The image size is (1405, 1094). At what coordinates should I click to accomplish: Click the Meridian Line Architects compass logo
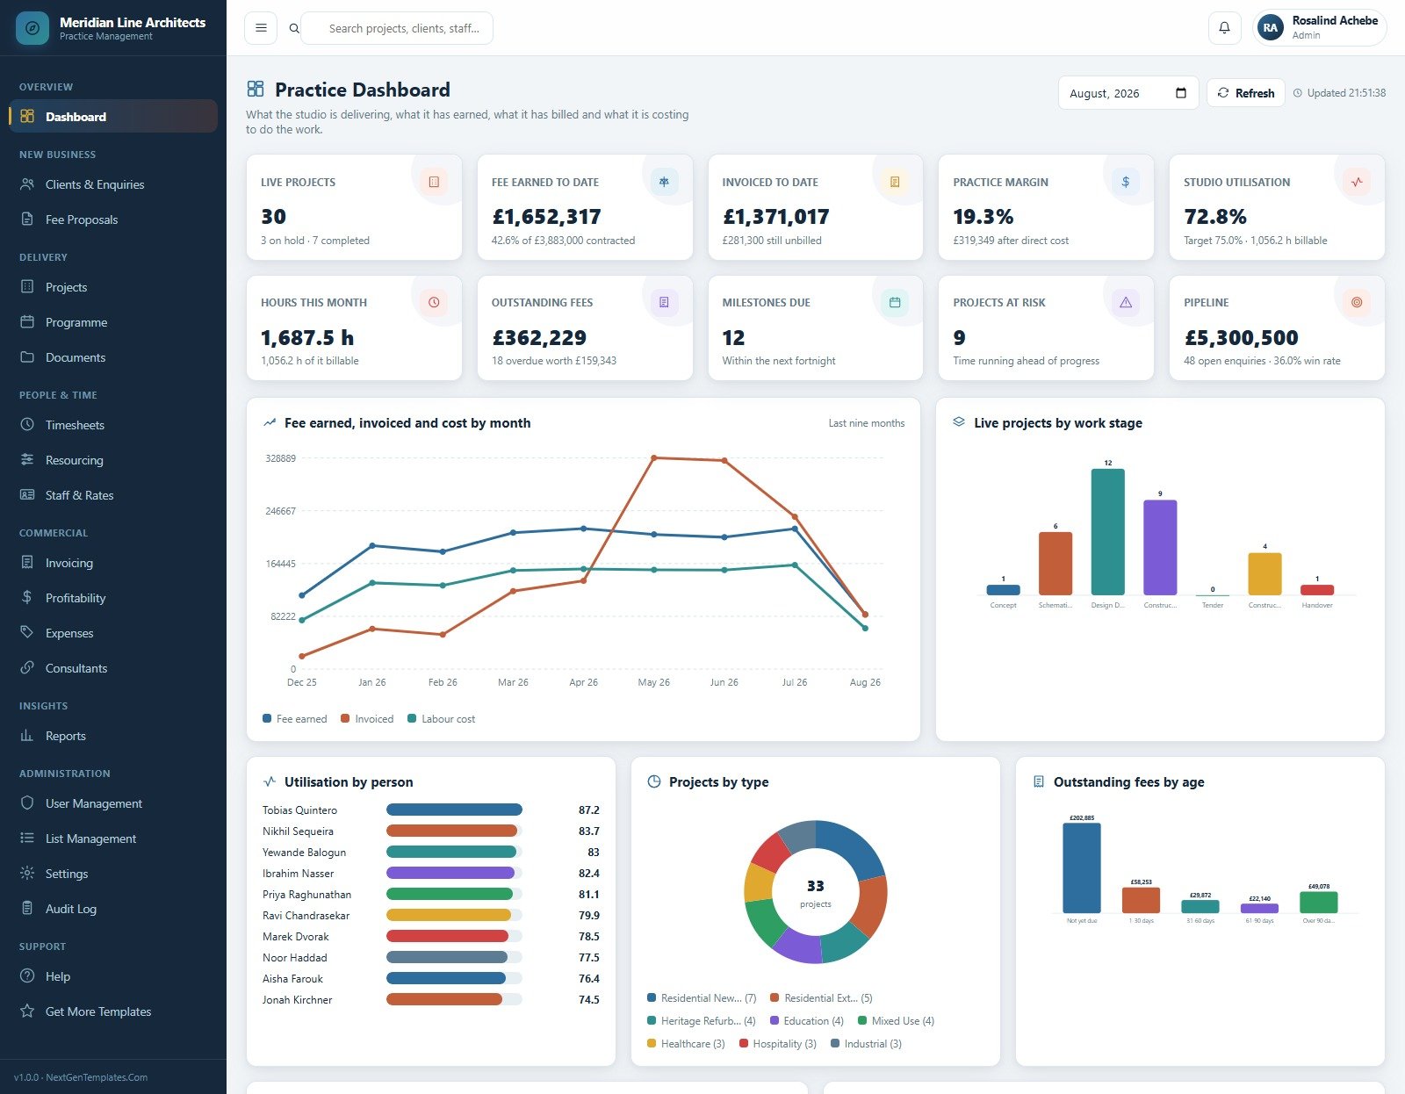click(x=32, y=28)
